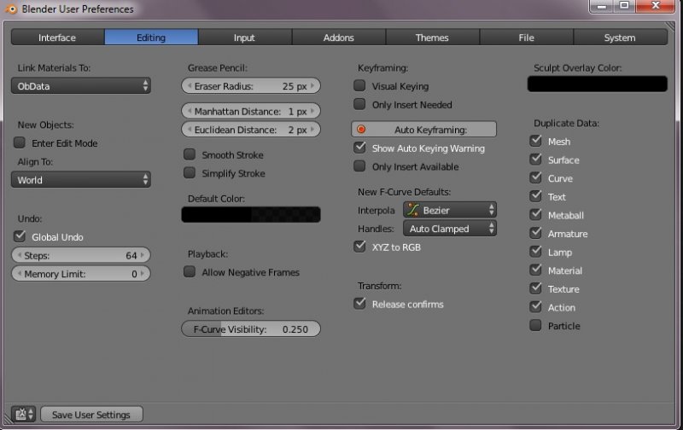Uncheck Release confirms under Transform
The image size is (683, 430).
[x=359, y=304]
